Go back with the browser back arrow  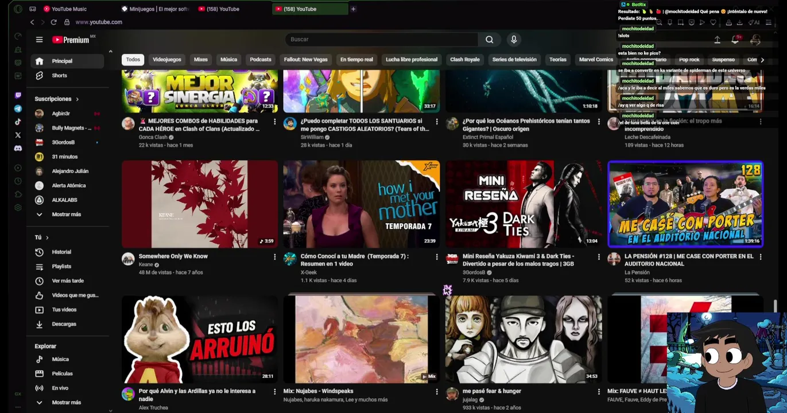[x=32, y=22]
